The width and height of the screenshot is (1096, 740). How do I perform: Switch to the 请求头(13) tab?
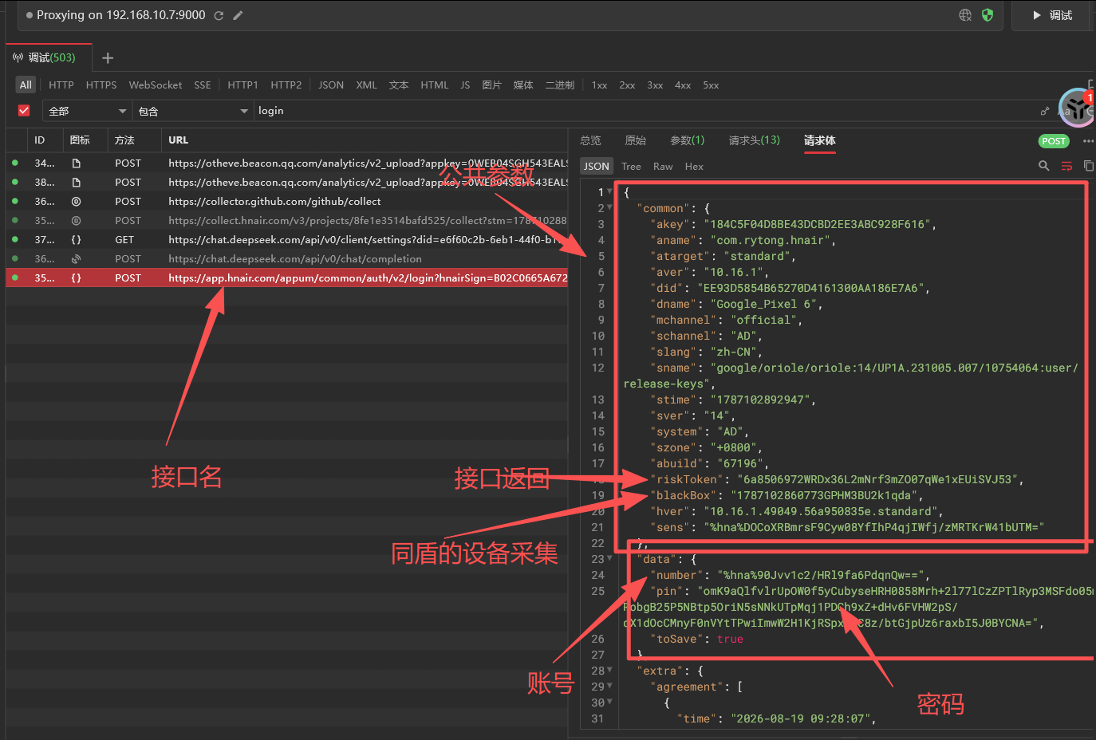(x=755, y=140)
